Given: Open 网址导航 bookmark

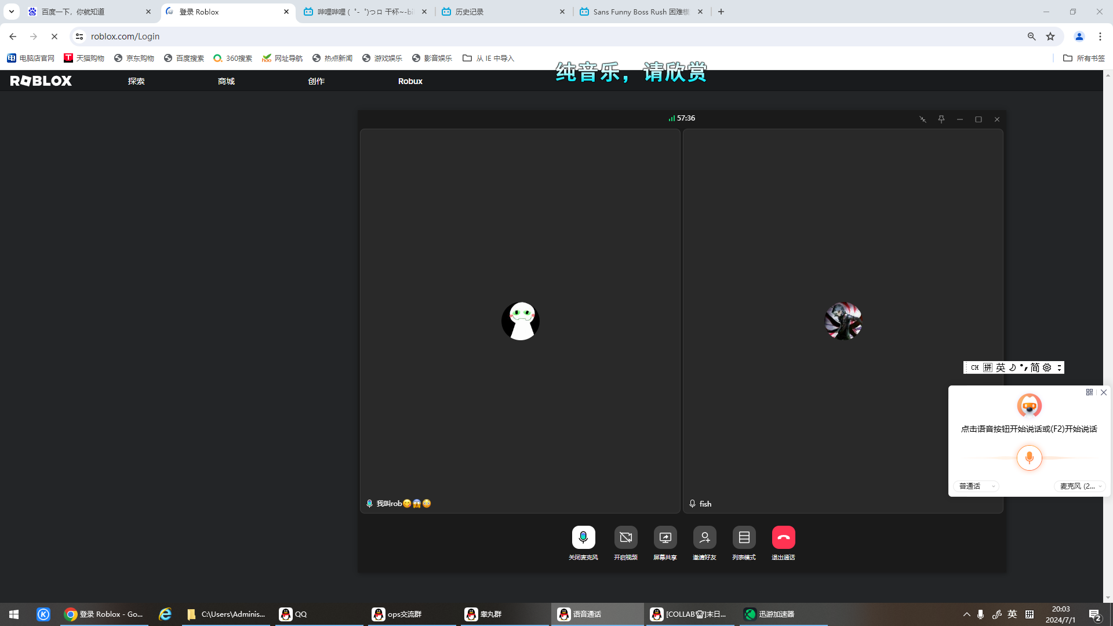Looking at the screenshot, I should pyautogui.click(x=282, y=58).
